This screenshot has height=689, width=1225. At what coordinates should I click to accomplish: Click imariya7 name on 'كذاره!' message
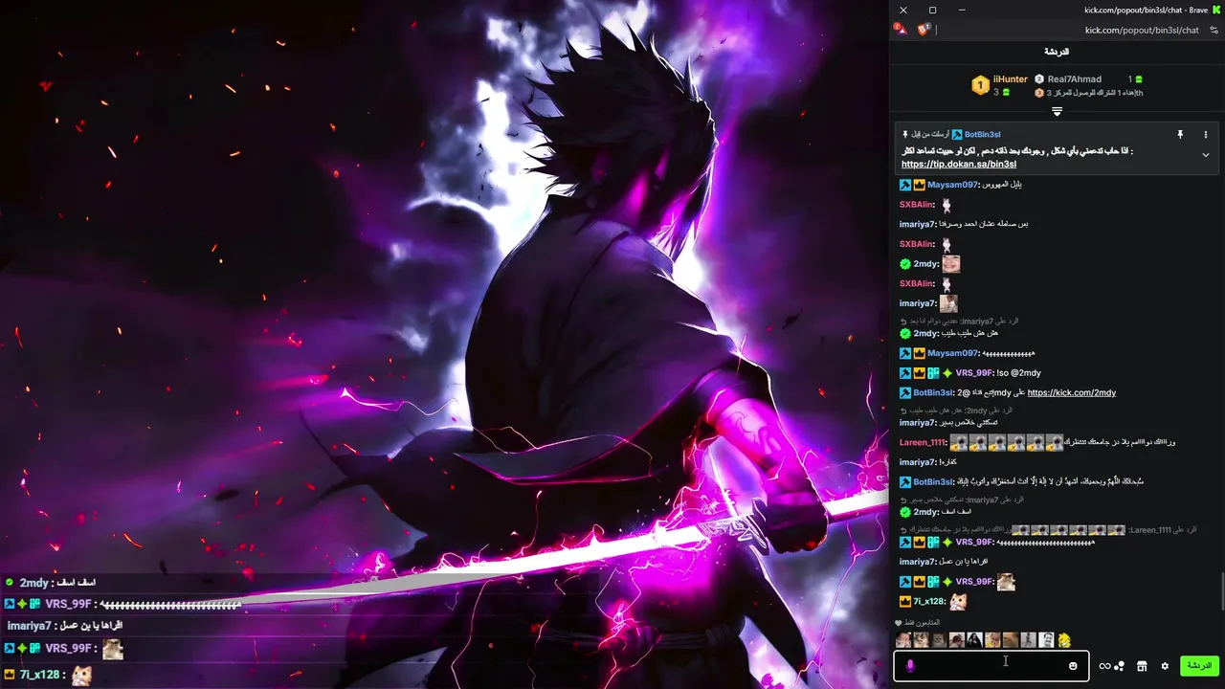918,462
